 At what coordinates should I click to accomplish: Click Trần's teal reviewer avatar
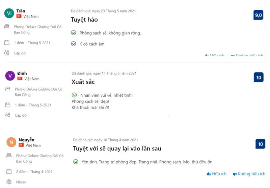9,13
